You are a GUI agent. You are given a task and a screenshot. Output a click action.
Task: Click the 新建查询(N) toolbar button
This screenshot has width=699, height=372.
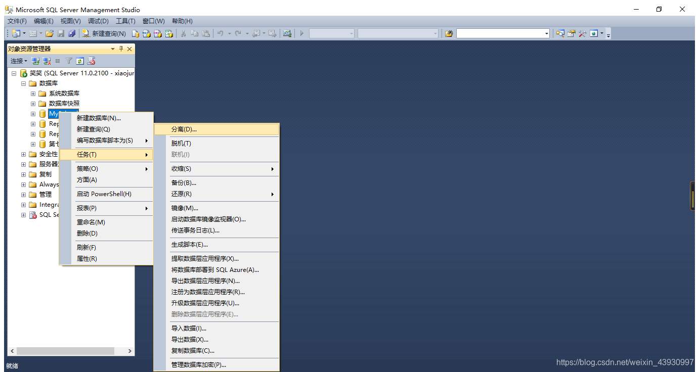coord(104,33)
